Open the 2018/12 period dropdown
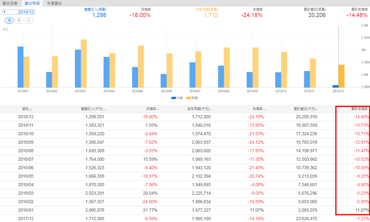This screenshot has width=370, height=222. click(18, 12)
